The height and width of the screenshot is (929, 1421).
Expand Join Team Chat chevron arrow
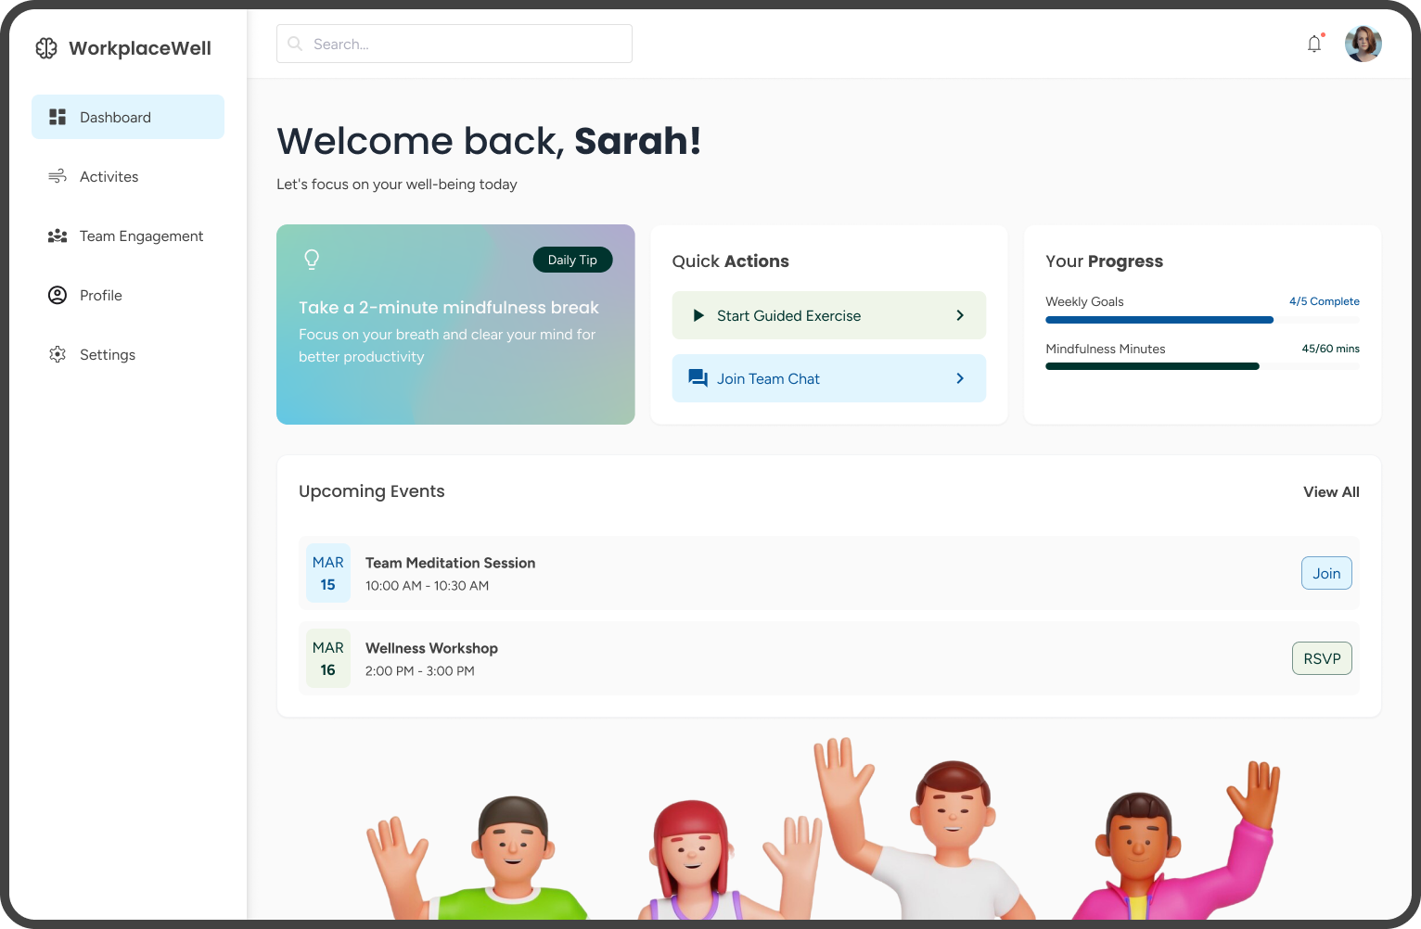[x=960, y=378]
